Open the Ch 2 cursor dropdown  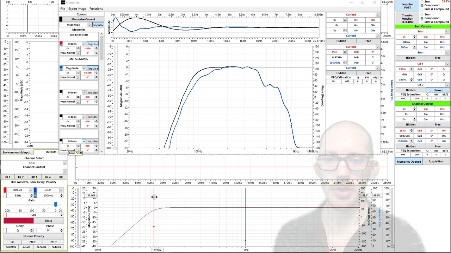(x=447, y=85)
